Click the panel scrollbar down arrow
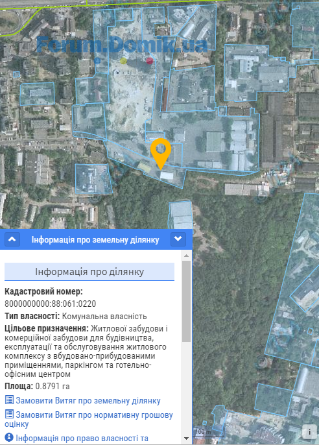This screenshot has height=445, width=319. [186, 439]
